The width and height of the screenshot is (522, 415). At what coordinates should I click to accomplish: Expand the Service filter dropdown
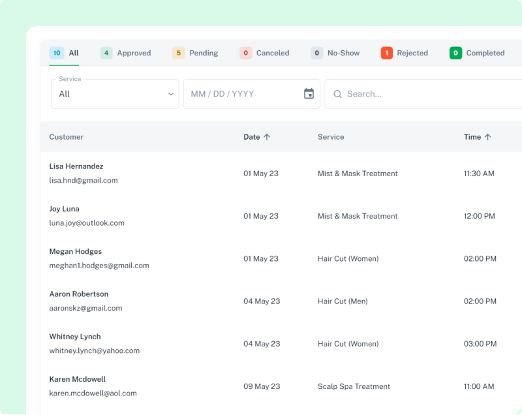pos(115,94)
